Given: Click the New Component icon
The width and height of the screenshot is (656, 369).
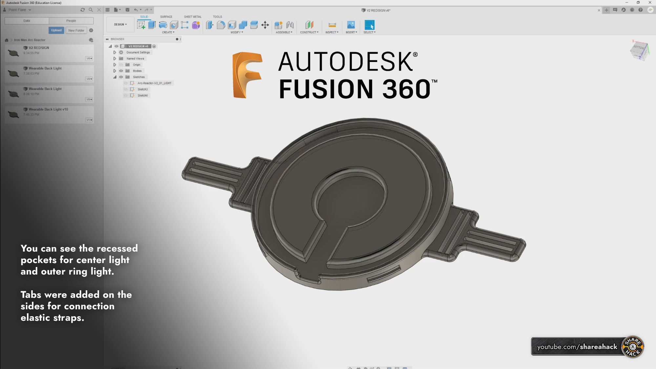Looking at the screenshot, I should tap(278, 25).
